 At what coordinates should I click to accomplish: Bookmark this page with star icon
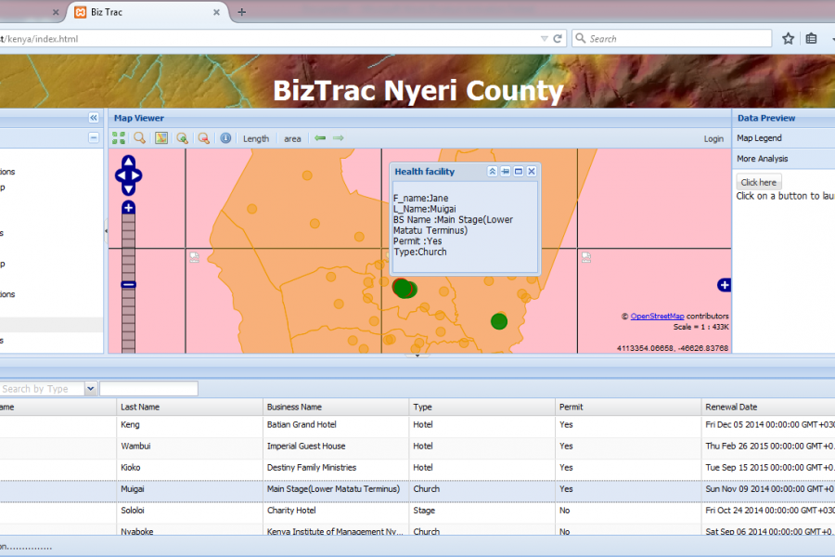tap(788, 38)
